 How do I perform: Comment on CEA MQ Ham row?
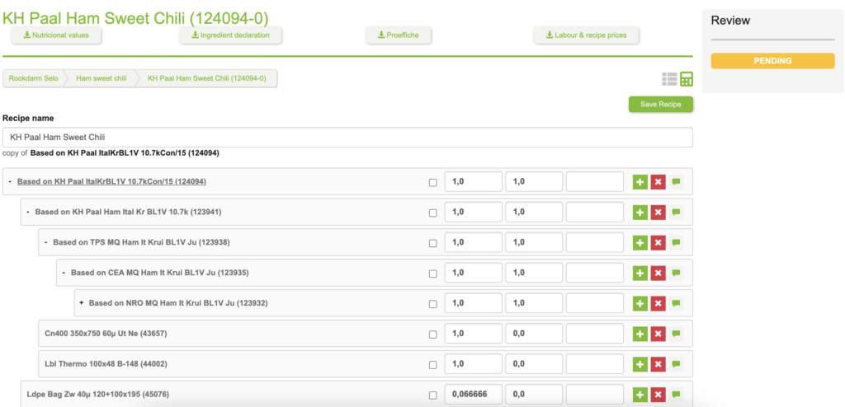point(676,273)
